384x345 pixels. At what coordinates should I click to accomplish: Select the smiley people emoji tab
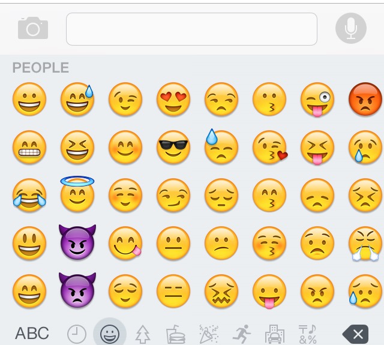(109, 333)
